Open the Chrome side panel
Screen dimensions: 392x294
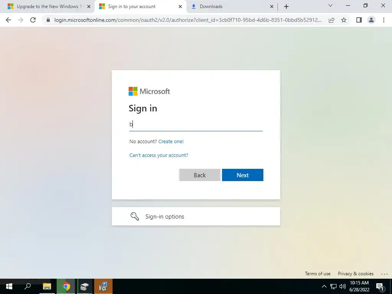359,20
